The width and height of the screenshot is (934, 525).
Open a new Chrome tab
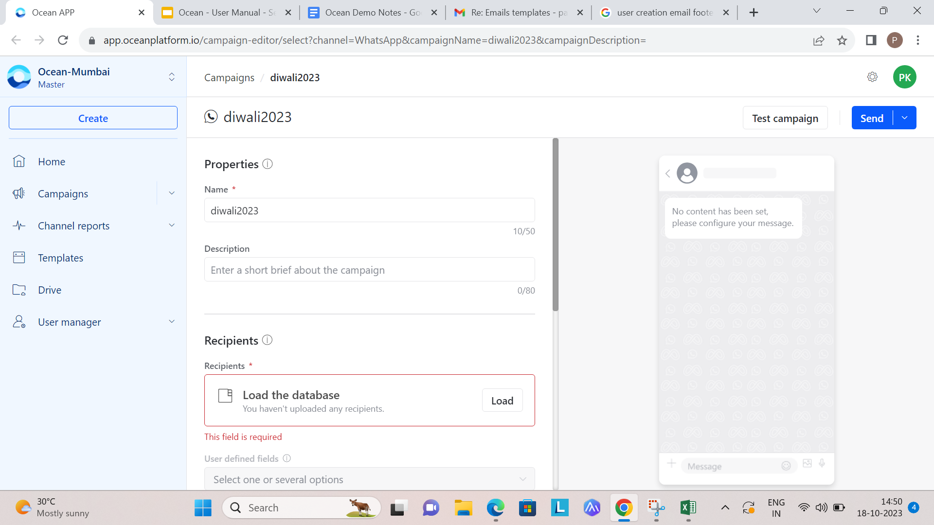754,13
